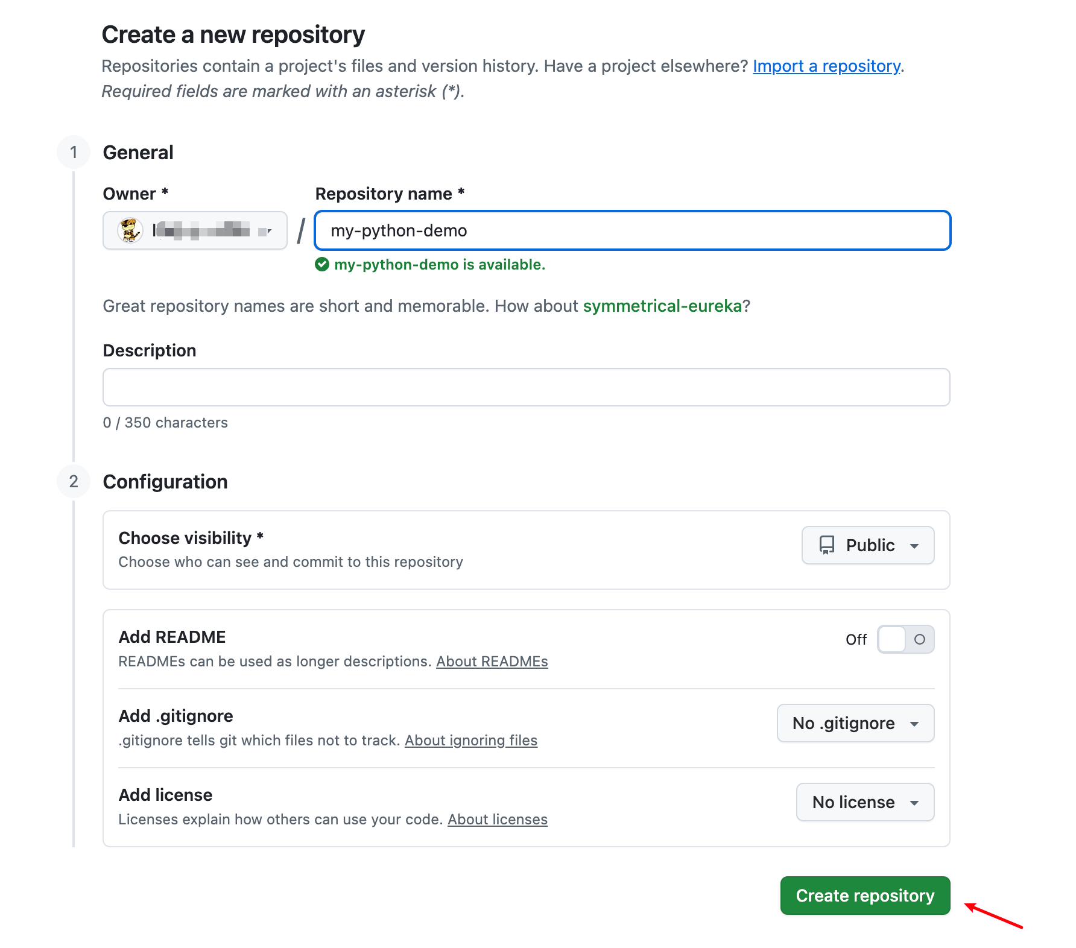Click the caret arrow beside No .gitignore
Screen dimensions: 1076x948
point(914,724)
